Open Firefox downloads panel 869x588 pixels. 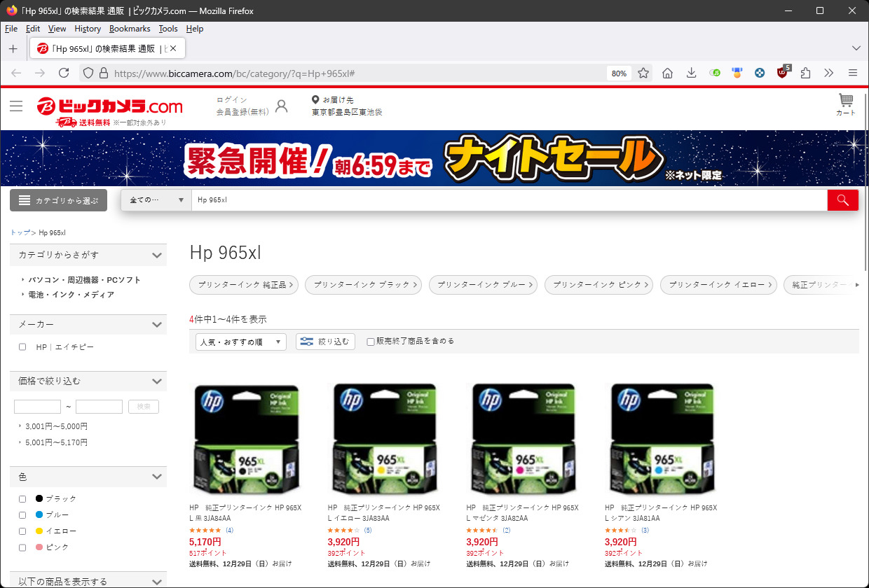(691, 73)
